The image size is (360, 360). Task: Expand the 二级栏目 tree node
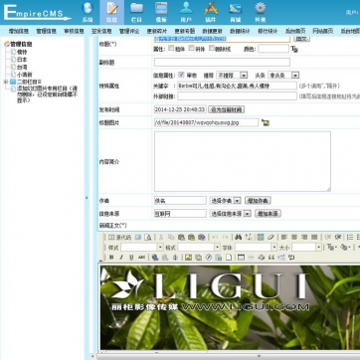click(6, 82)
